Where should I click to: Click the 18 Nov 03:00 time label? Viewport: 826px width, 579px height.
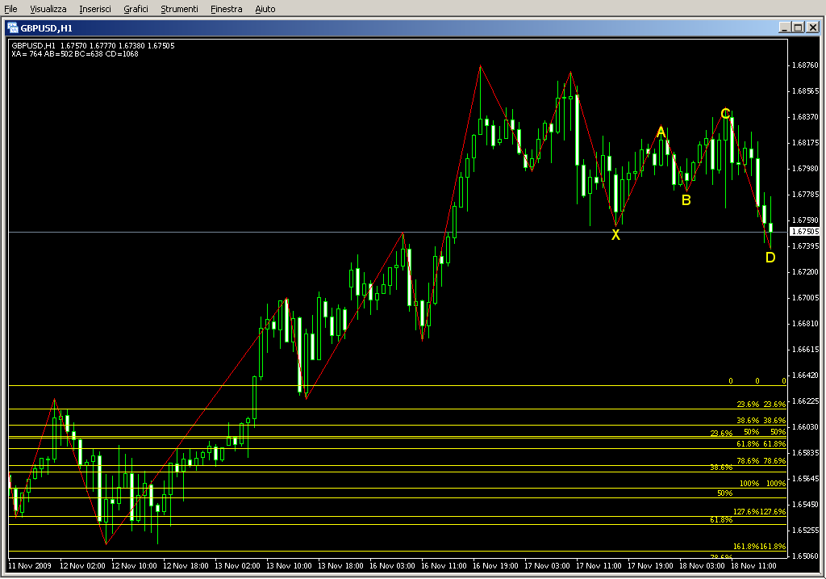tap(702, 566)
